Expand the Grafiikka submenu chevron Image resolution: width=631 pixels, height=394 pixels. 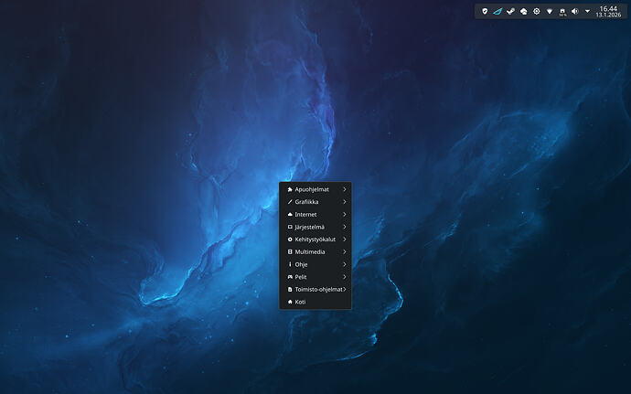[344, 201]
